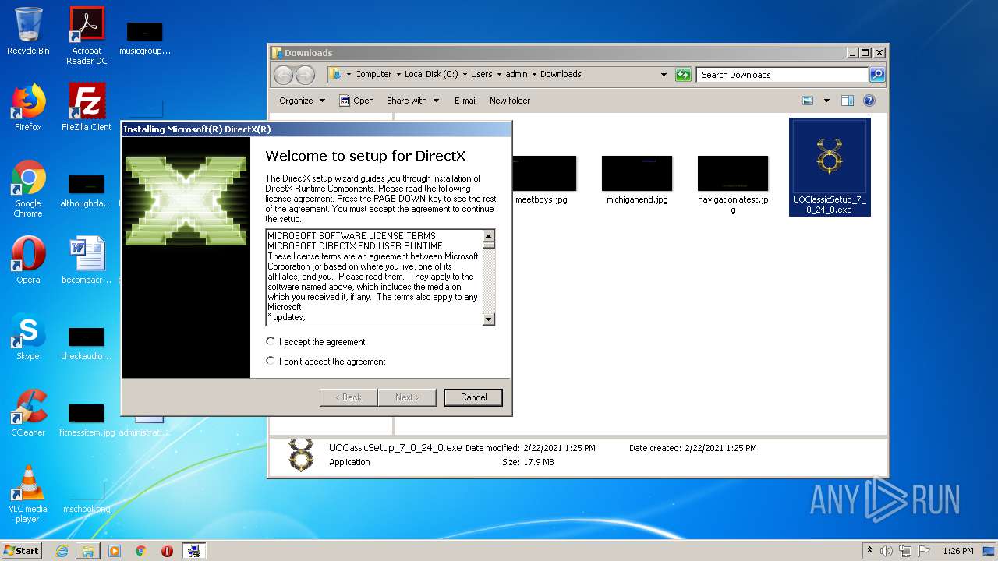The width and height of the screenshot is (998, 561).
Task: Open Skype desktop shortcut
Action: pos(28,337)
